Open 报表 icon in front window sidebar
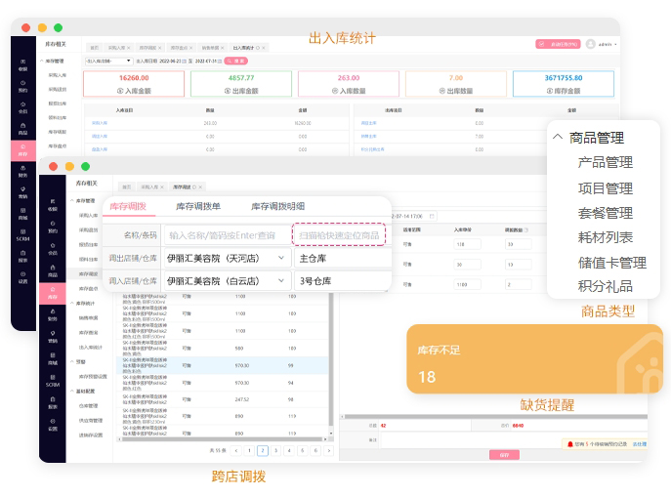 tap(51, 402)
